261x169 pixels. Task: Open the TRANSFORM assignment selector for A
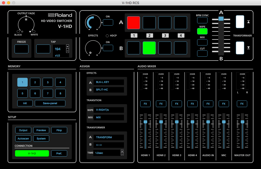point(109,137)
